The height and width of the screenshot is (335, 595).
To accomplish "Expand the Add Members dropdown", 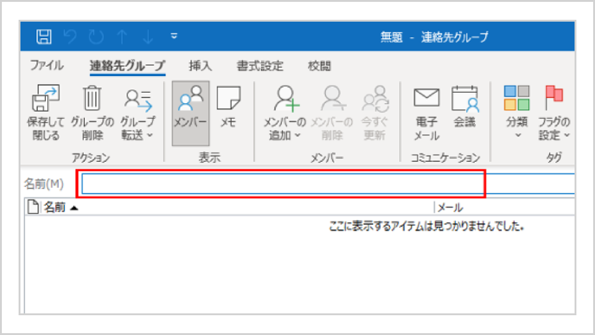I will tap(284, 128).
